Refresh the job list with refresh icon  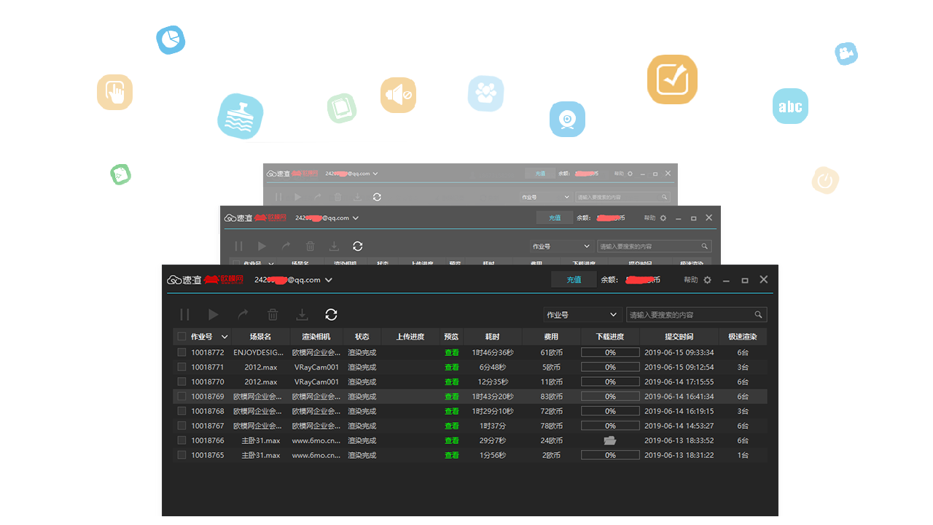coord(331,314)
